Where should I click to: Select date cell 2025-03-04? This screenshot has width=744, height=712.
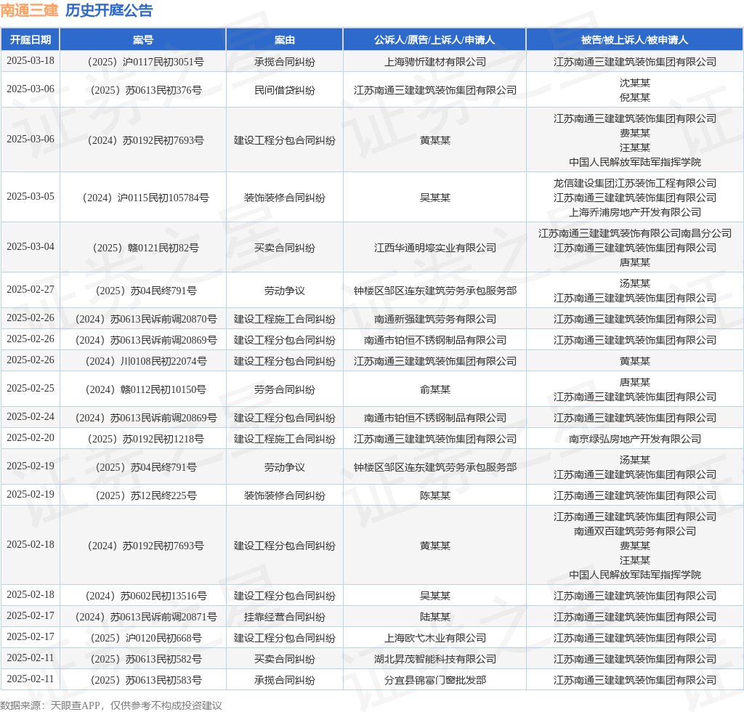pos(31,247)
